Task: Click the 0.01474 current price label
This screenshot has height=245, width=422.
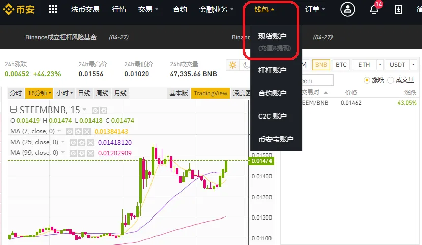Action: 261,161
